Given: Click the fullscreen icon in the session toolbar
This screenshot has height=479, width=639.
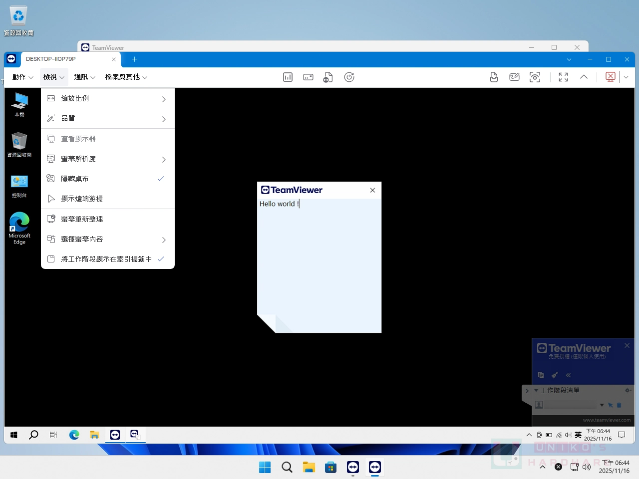Looking at the screenshot, I should [563, 77].
